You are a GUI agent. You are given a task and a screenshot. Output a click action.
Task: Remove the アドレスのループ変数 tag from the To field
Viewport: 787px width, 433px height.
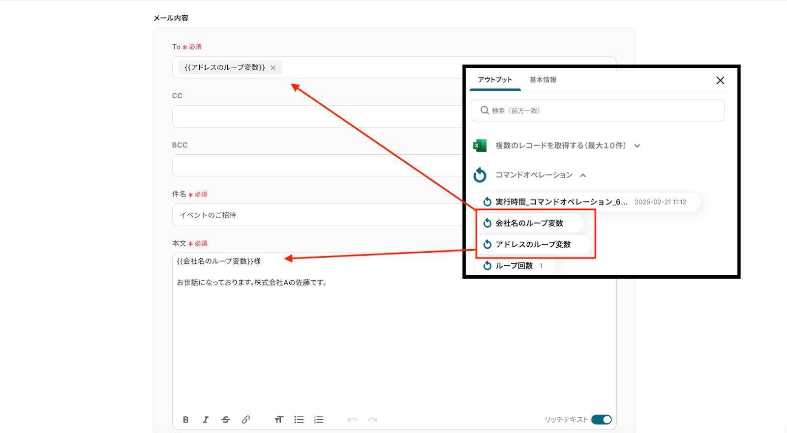point(273,68)
